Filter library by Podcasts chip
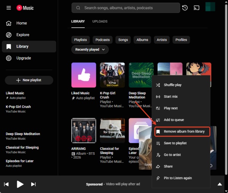Image resolution: width=228 pixels, height=193 pixels. pyautogui.click(x=103, y=40)
